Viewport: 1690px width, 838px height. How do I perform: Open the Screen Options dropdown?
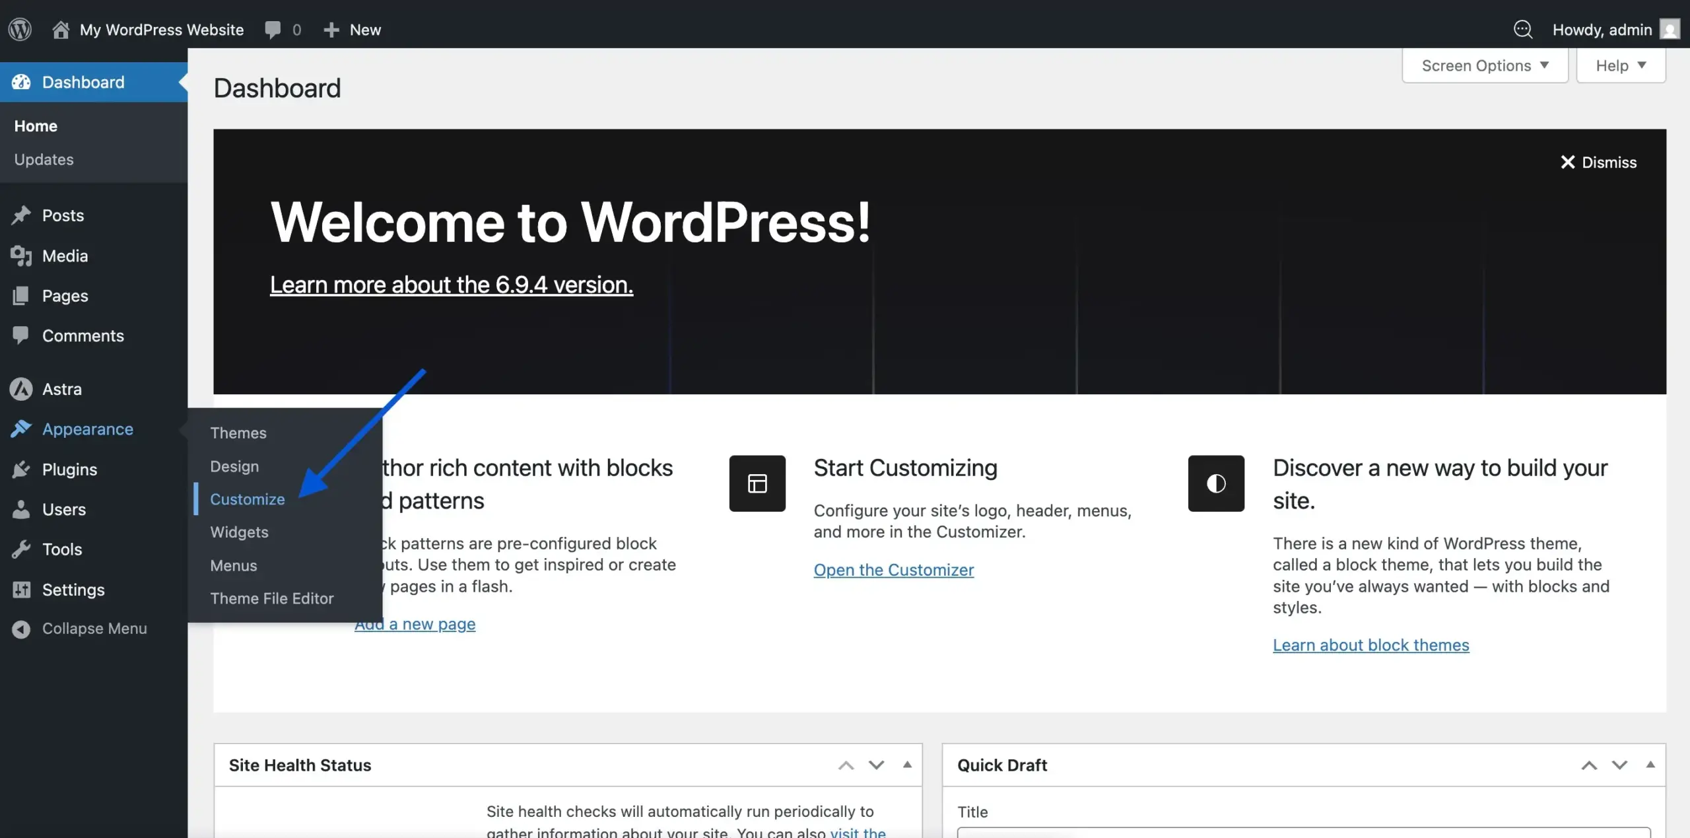click(1485, 65)
